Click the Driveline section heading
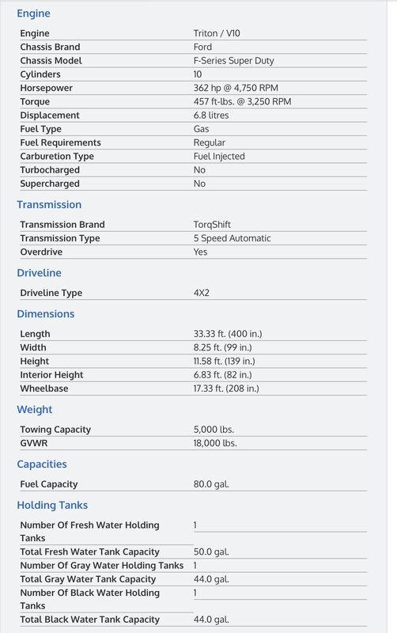Screen dimensions: 397x633 click(x=39, y=273)
